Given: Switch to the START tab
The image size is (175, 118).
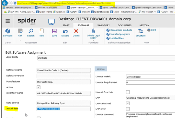Looking at the screenshot, I should point(66,25).
